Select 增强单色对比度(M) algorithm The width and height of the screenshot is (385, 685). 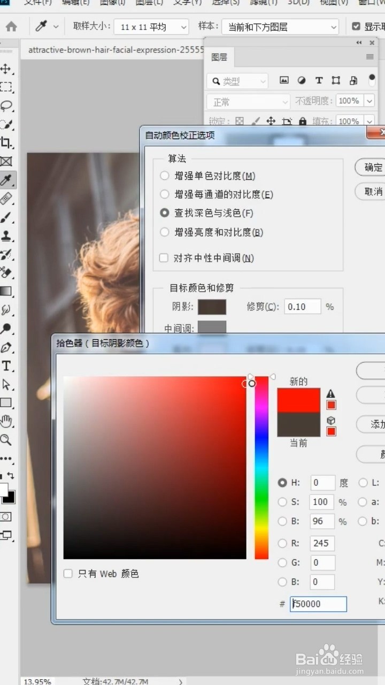pos(165,176)
